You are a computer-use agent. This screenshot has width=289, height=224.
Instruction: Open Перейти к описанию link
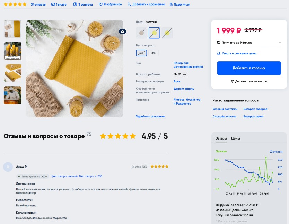[150, 116]
